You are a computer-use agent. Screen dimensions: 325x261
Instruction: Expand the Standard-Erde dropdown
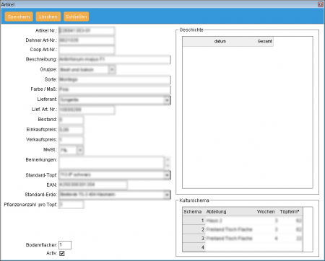167,195
